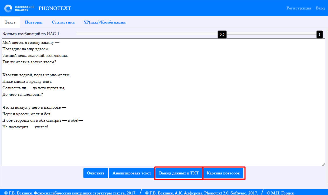The width and height of the screenshot is (328, 195).
Task: Click the Анализировать текст button
Action: [132, 173]
